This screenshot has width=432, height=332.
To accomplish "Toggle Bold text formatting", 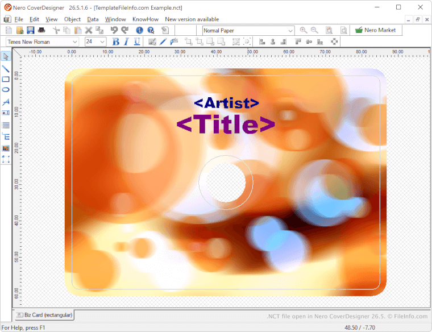I will click(x=116, y=42).
